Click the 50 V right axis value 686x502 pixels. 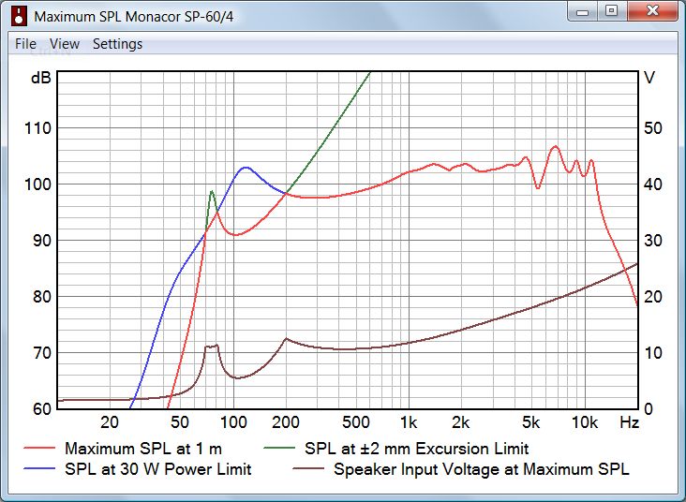[x=653, y=128]
